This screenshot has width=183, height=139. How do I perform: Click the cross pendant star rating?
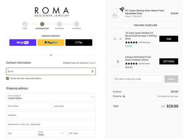[131, 64]
